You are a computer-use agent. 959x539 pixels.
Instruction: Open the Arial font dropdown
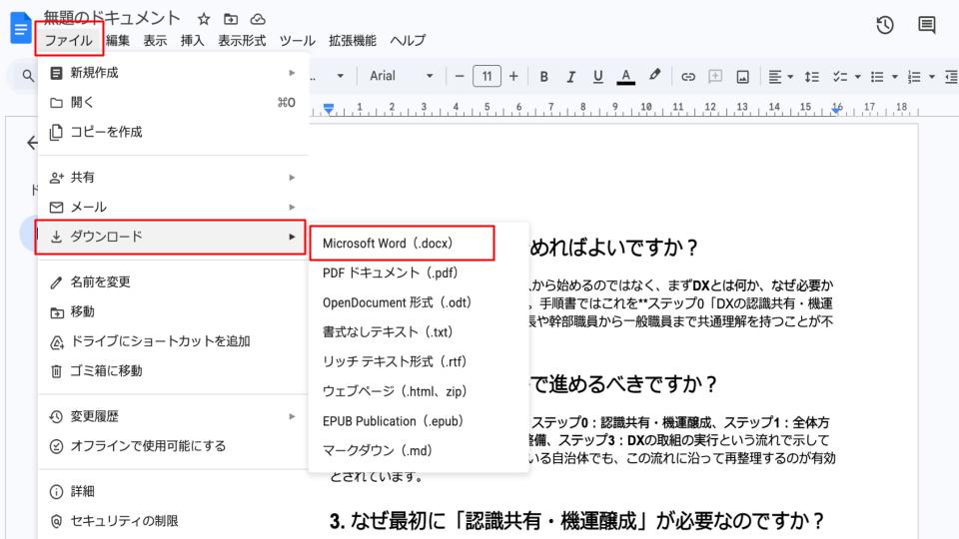point(401,76)
